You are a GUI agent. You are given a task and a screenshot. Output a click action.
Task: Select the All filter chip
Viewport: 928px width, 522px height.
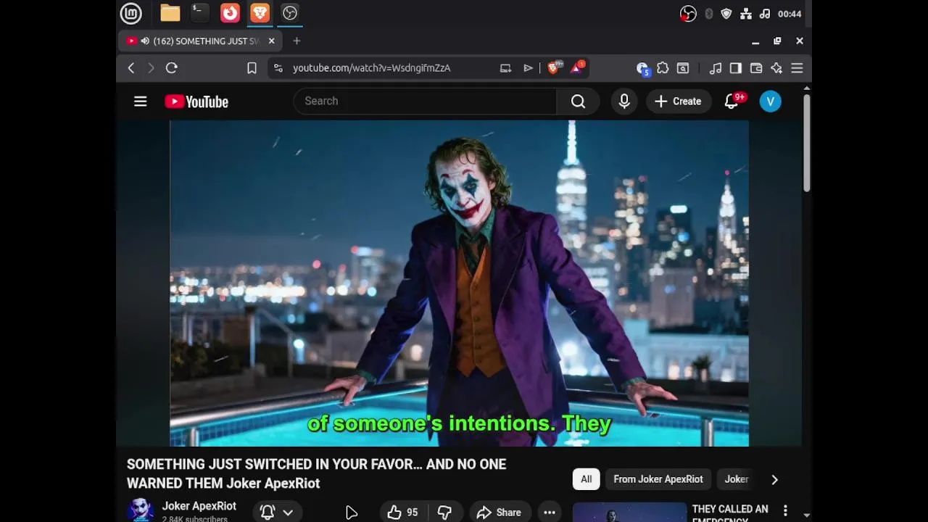coord(586,479)
